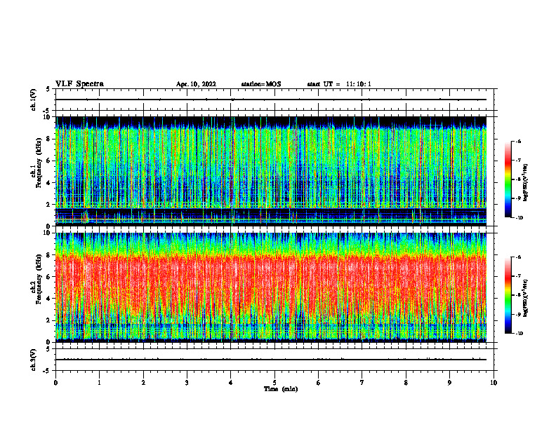This screenshot has width=556, height=429.
Task: Click the ch.1 spectrogram color bar
Action: [508, 179]
